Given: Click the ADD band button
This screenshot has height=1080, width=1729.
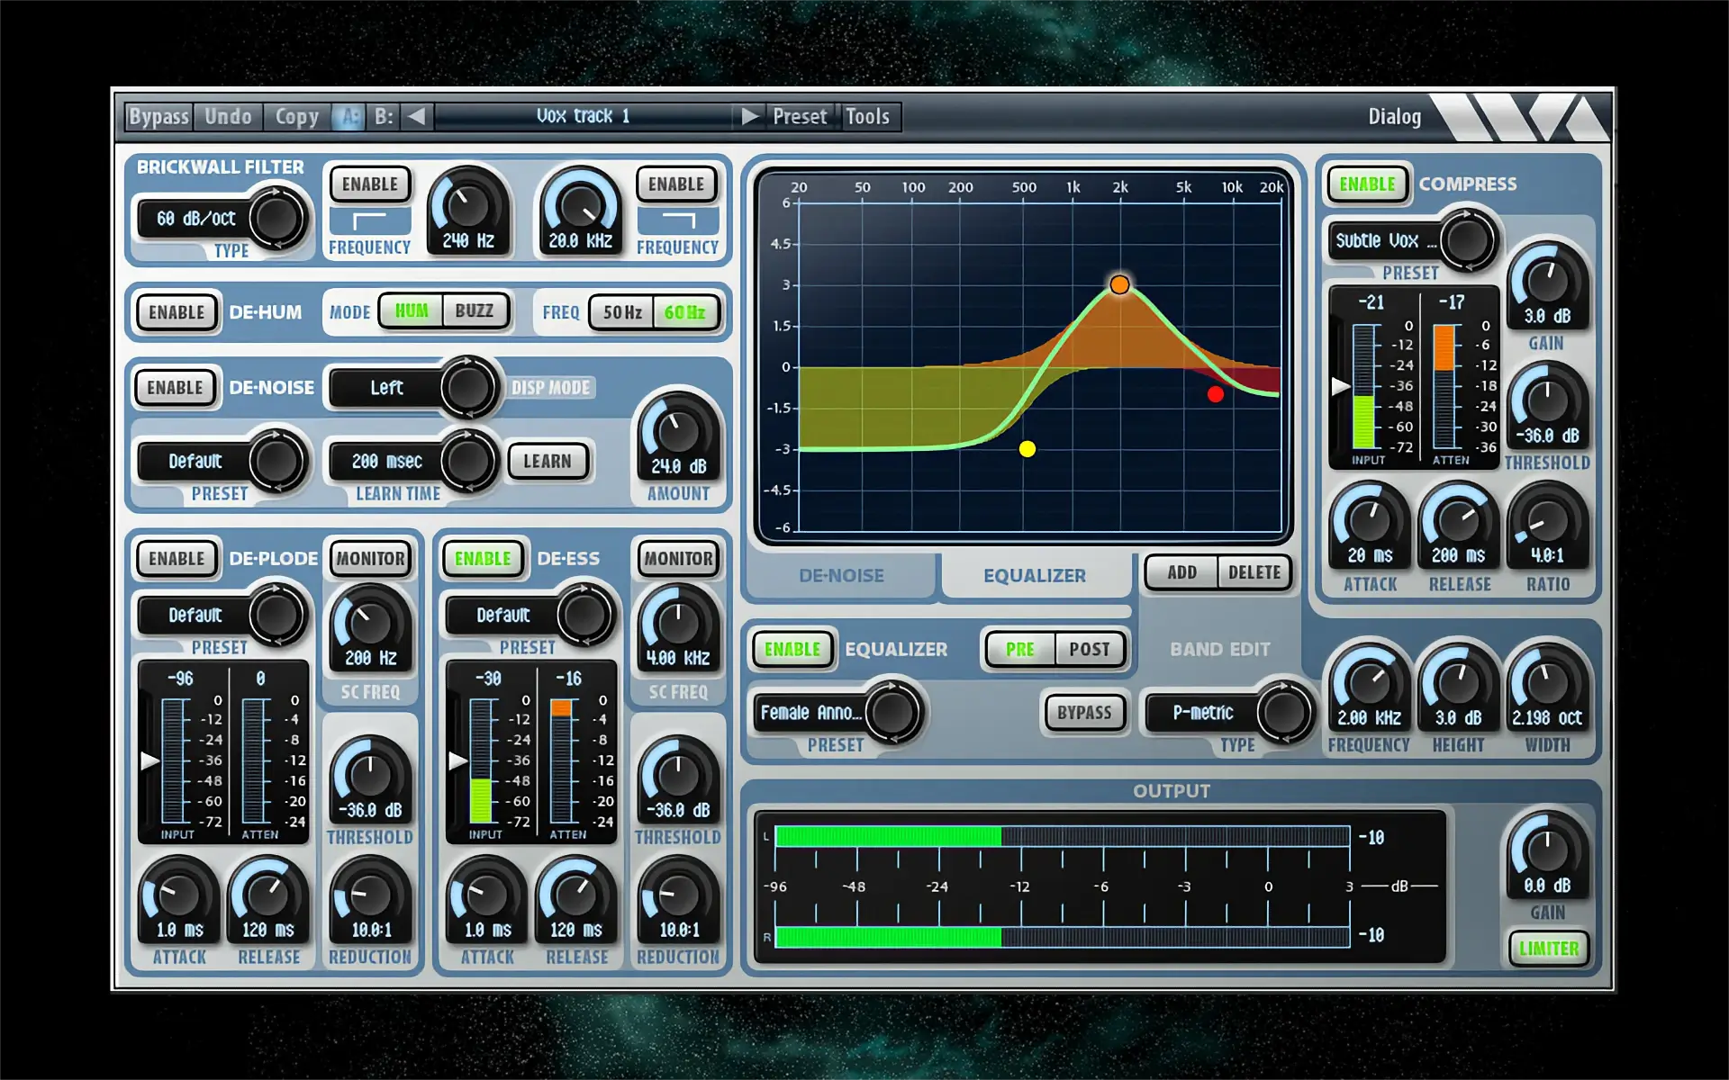Looking at the screenshot, I should [1181, 572].
